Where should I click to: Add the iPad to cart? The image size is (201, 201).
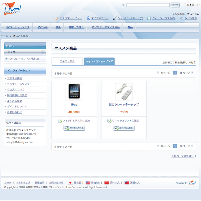pyautogui.click(x=74, y=128)
